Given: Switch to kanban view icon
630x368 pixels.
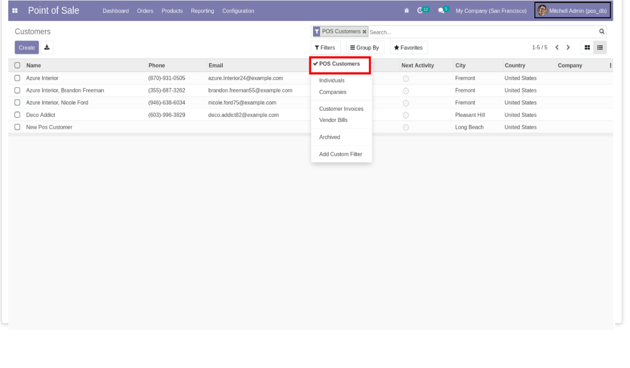Looking at the screenshot, I should [x=587, y=47].
